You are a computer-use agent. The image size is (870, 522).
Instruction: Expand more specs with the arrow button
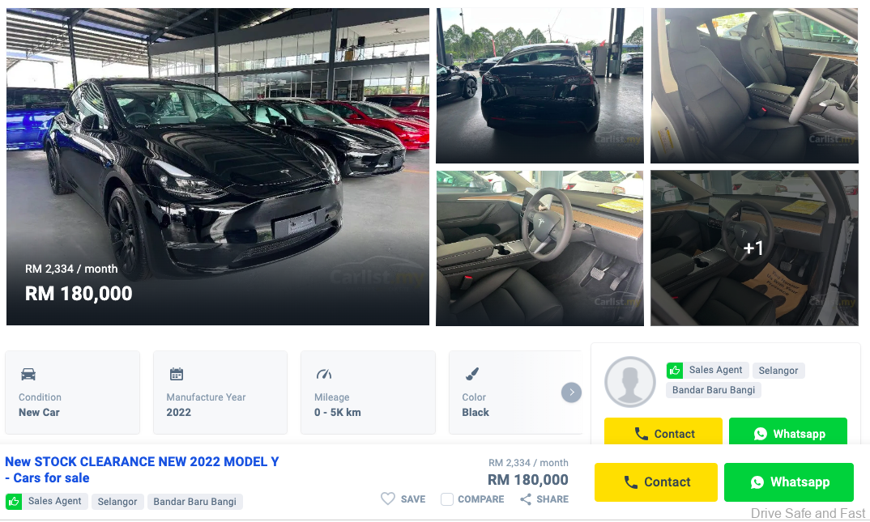571,393
